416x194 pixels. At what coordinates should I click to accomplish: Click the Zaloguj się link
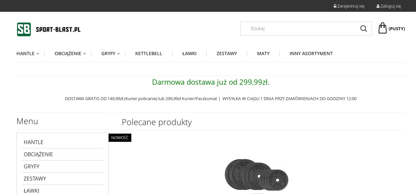pos(391,6)
